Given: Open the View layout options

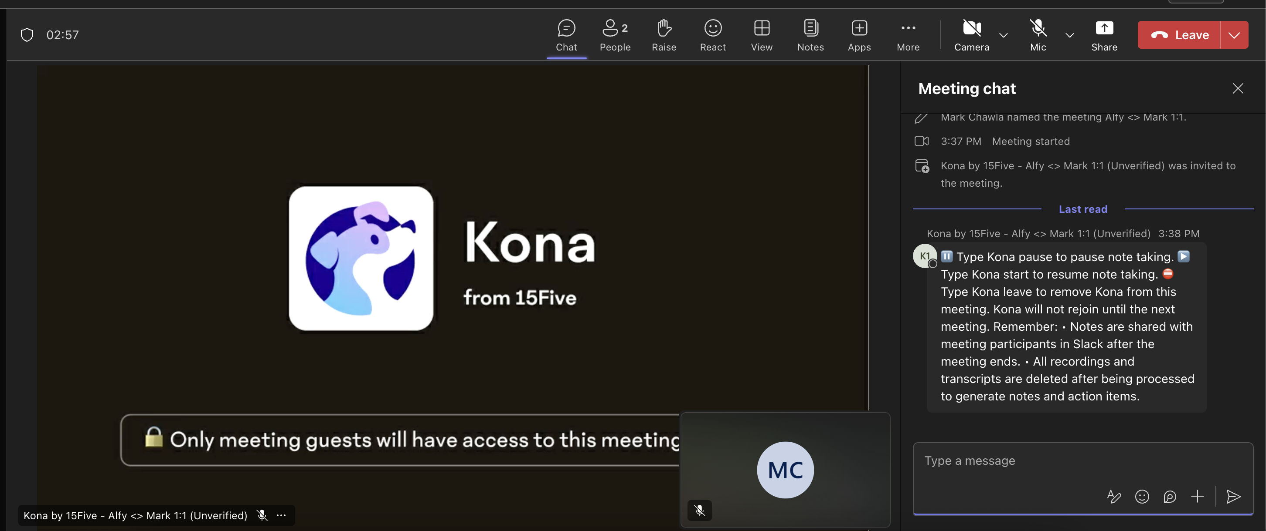Looking at the screenshot, I should 761,35.
